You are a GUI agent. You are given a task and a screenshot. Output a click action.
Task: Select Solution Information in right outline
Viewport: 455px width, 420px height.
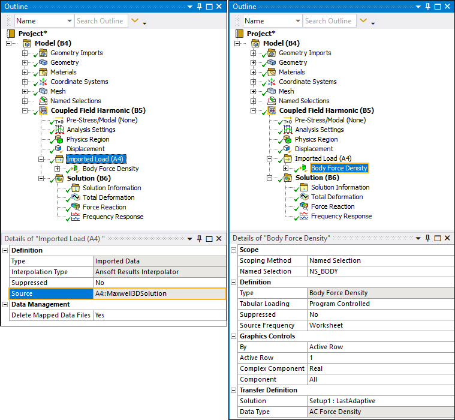tap(340, 187)
